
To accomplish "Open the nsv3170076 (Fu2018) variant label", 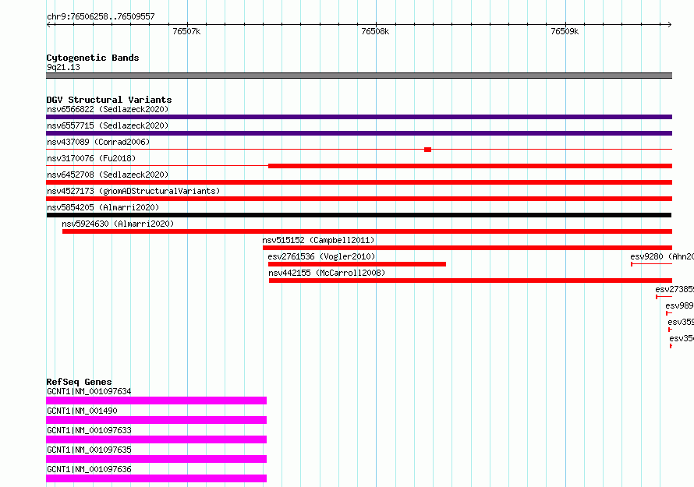I will coord(91,158).
